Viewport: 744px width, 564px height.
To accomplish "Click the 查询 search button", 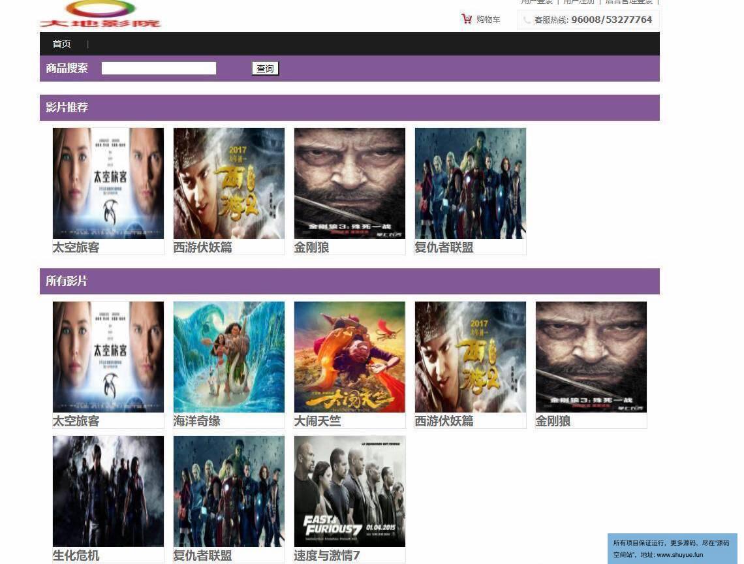I will click(x=265, y=69).
